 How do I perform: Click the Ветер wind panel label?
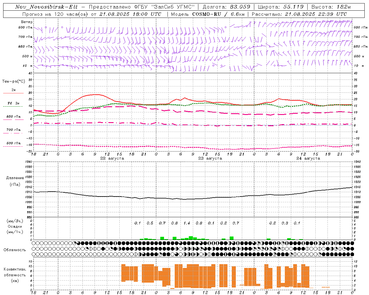27,22
